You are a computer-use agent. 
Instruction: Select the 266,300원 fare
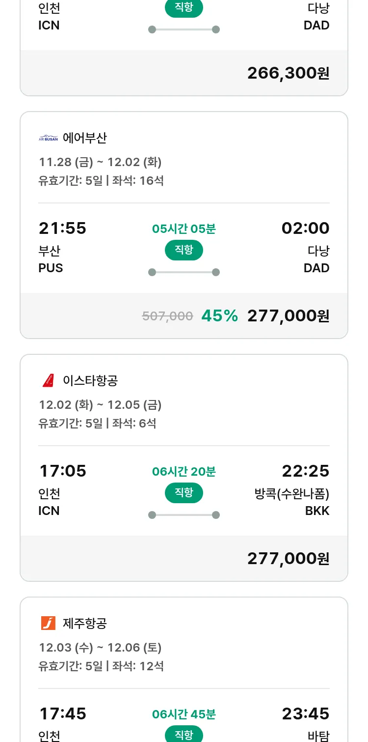pyautogui.click(x=288, y=73)
